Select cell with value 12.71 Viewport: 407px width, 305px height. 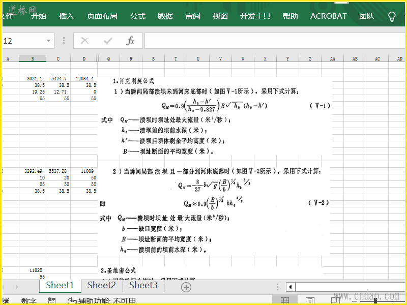(x=58, y=92)
